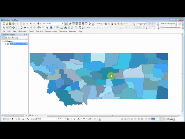Go to next extent arrow
Viewport: 185px width, 139px height.
[28, 27]
